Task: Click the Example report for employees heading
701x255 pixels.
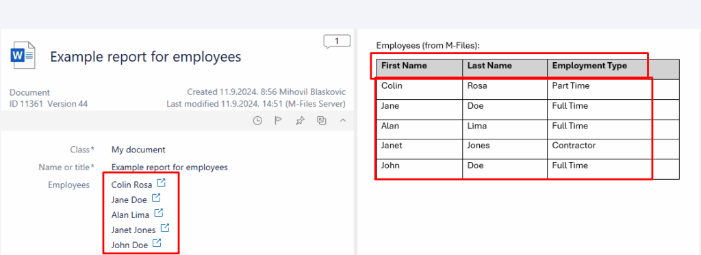Action: click(x=146, y=56)
